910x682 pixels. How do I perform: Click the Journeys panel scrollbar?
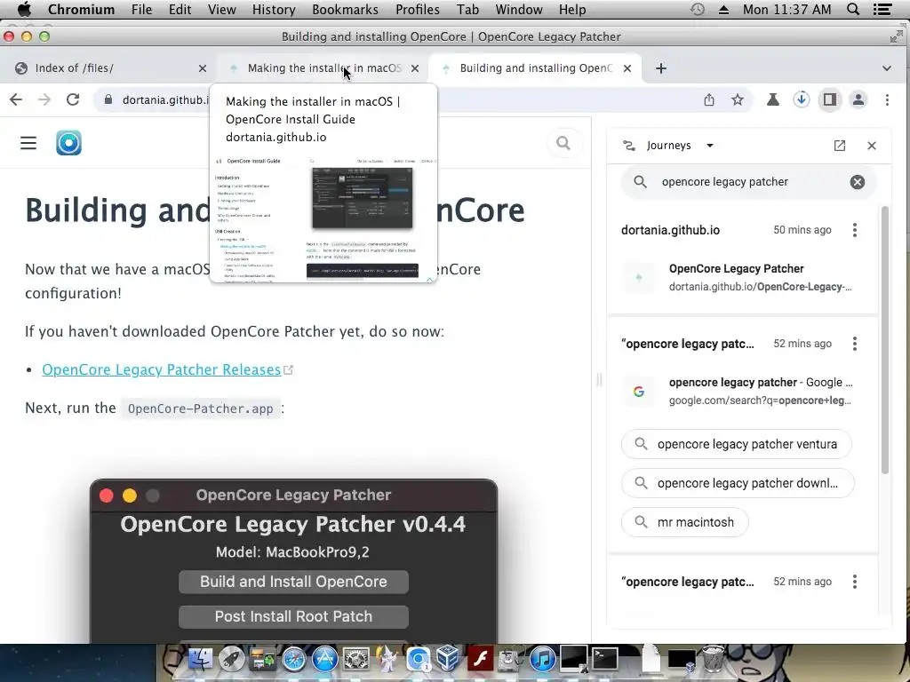[885, 339]
